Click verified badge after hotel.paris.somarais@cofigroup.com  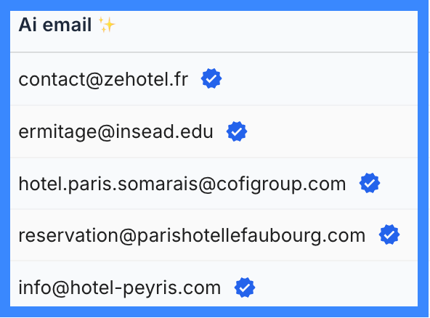370,183
